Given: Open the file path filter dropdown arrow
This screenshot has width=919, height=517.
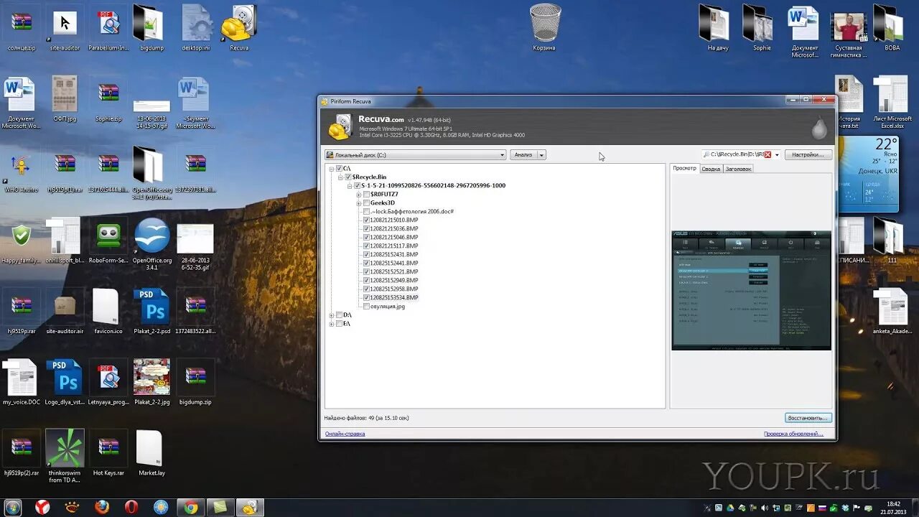Looking at the screenshot, I should pyautogui.click(x=777, y=154).
